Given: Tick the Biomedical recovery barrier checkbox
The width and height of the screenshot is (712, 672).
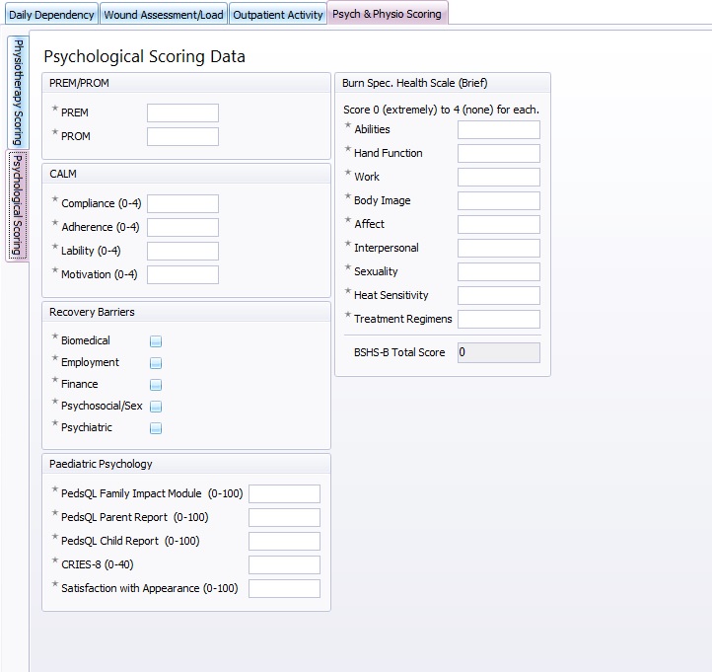Looking at the screenshot, I should tap(156, 341).
